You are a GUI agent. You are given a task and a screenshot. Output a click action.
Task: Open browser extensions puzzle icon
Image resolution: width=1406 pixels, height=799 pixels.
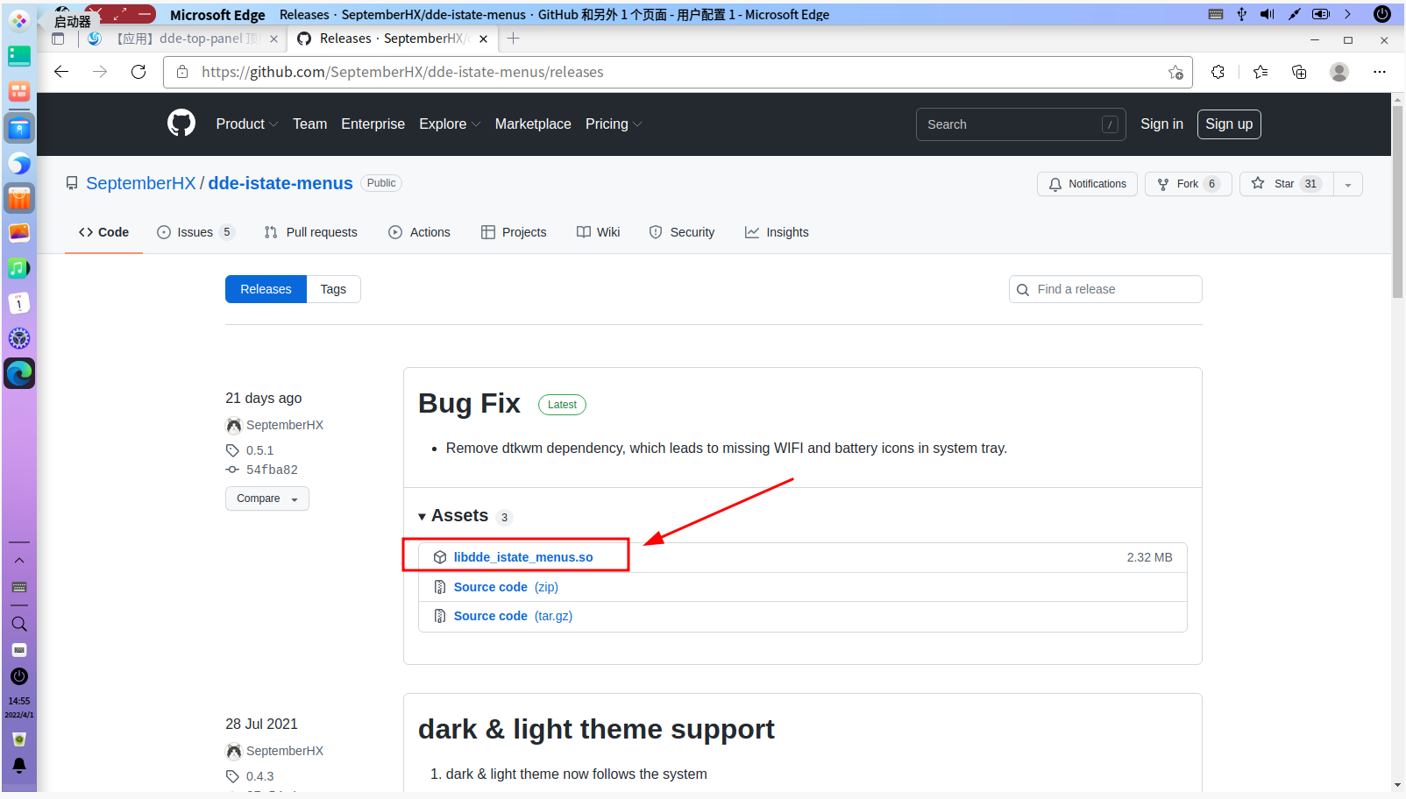1218,72
